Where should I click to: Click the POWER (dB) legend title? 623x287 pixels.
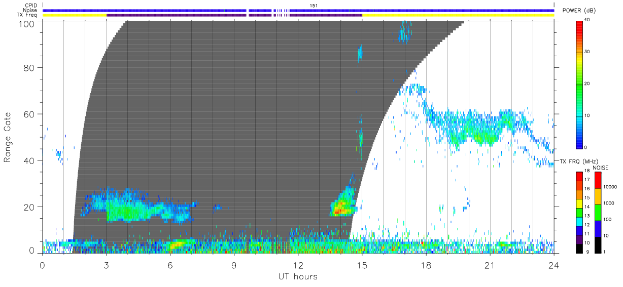click(x=579, y=11)
